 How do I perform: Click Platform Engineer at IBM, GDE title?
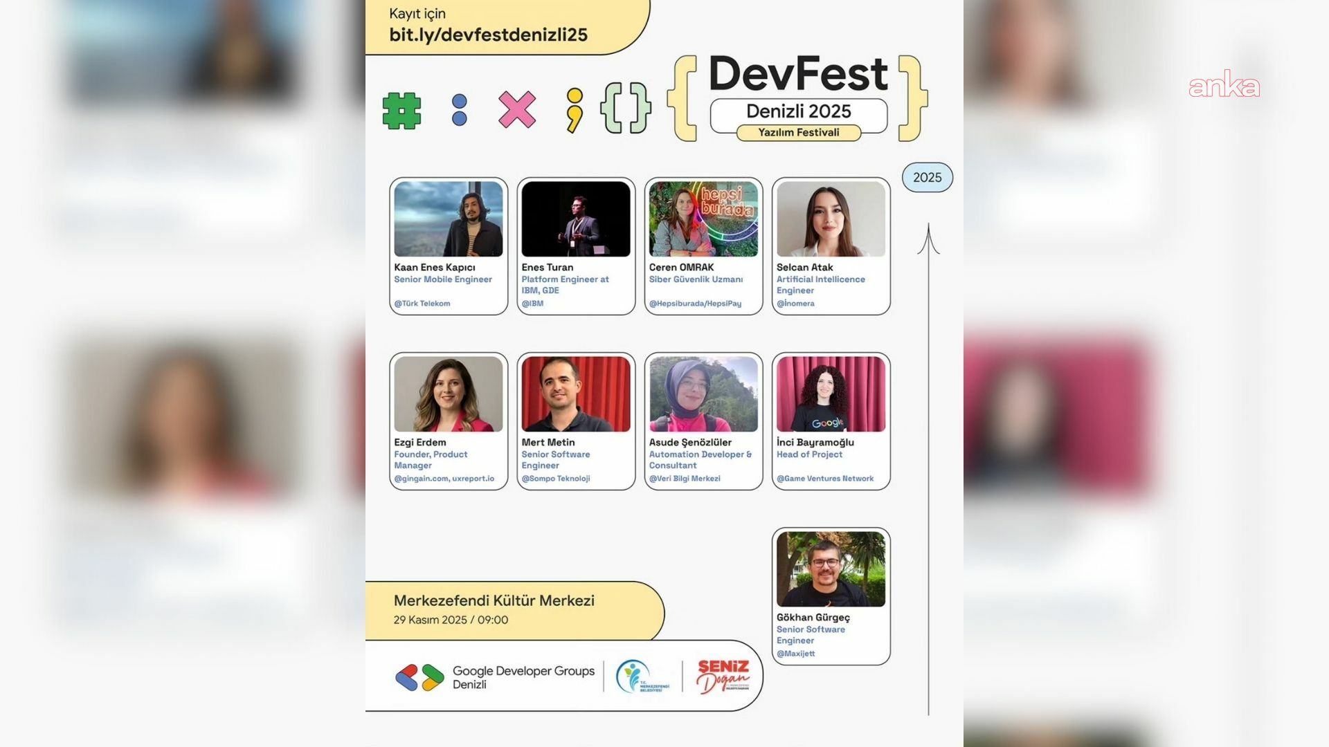(565, 285)
